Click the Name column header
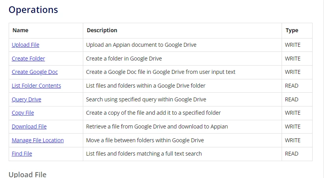 click(20, 30)
